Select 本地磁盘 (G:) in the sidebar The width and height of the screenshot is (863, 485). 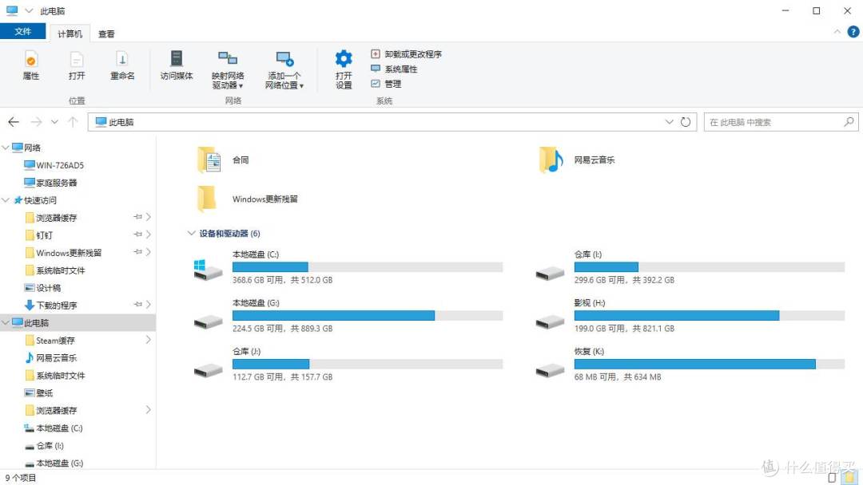(x=54, y=463)
